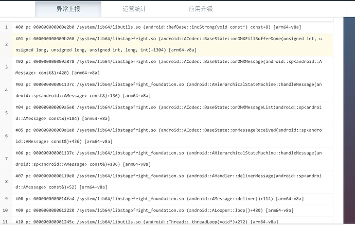This screenshot has height=225, width=355.
Task: Select stack frame #10 Thread::_threadLoop line
Action: 172,221
